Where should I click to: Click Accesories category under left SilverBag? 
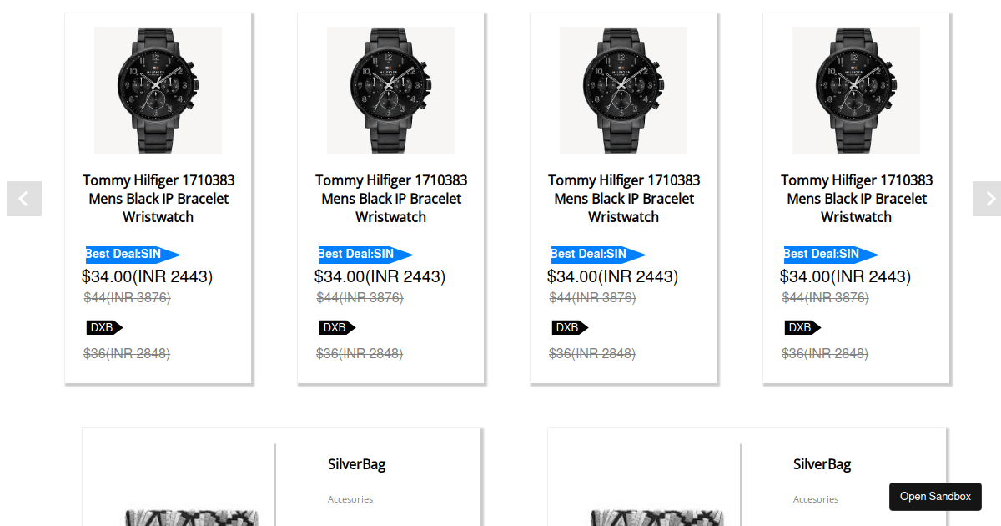(350, 499)
